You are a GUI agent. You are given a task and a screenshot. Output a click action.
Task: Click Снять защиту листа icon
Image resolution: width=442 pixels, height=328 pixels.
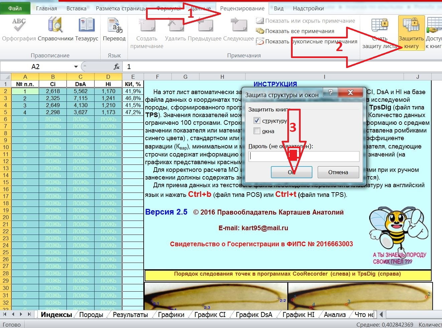pyautogui.click(x=380, y=26)
